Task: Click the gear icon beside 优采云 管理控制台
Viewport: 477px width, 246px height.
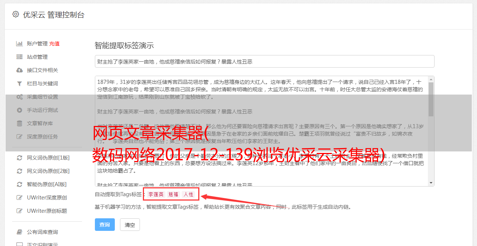Action: (16, 14)
